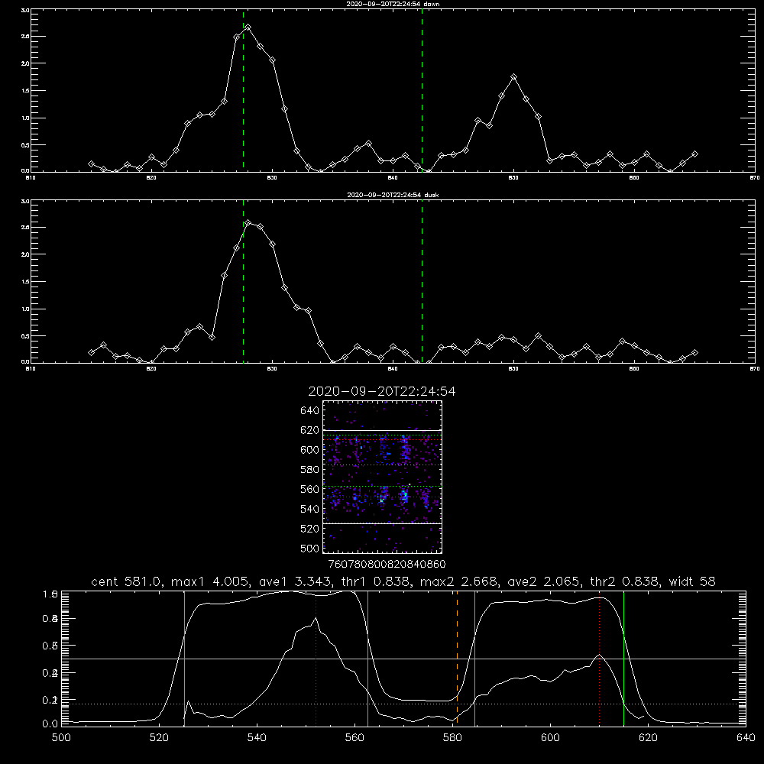This screenshot has height=764, width=764.
Task: Click the heatmap y-axis label 520
Action: point(309,529)
